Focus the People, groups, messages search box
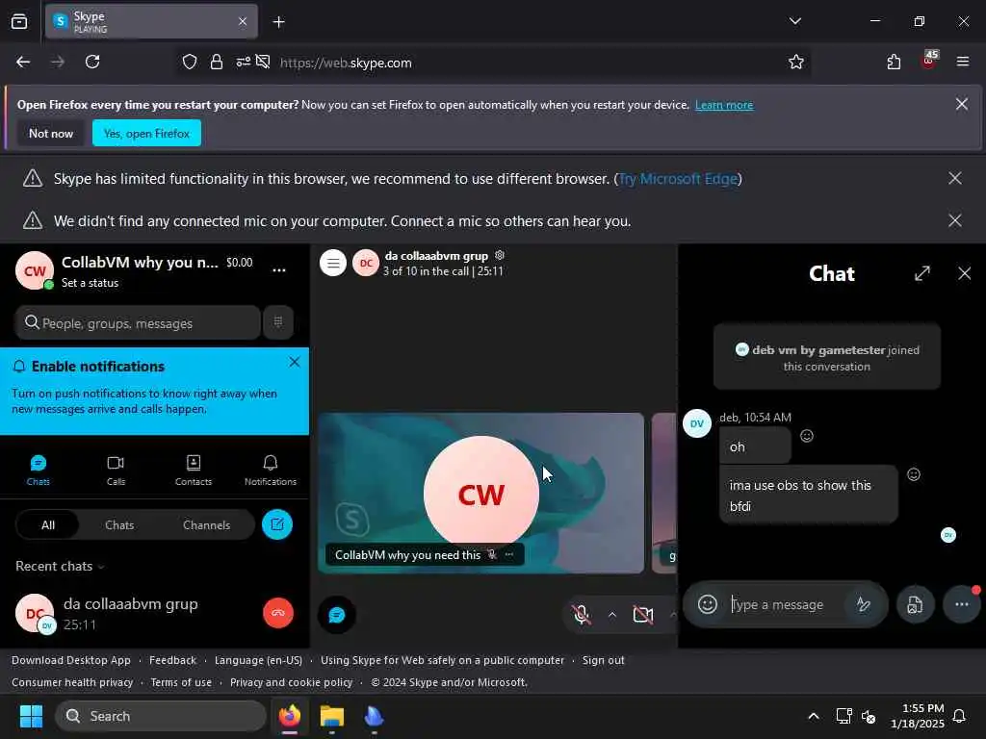Image resolution: width=986 pixels, height=739 pixels. pyautogui.click(x=138, y=323)
